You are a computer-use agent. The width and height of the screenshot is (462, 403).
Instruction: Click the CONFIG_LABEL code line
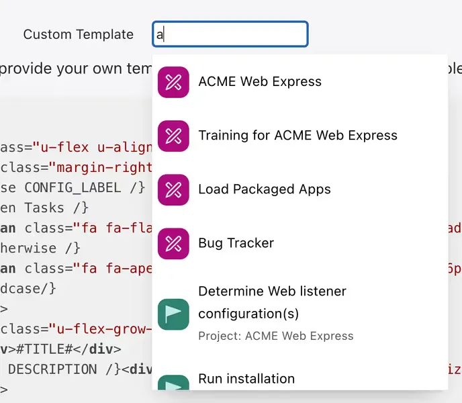(73, 188)
